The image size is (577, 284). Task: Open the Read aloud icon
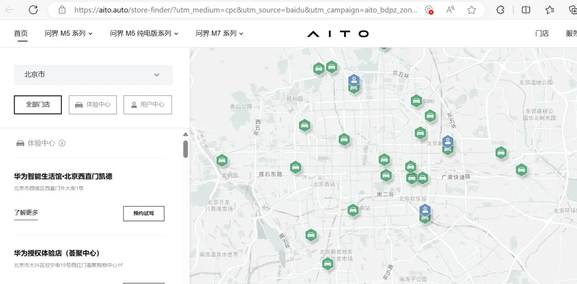(x=450, y=10)
